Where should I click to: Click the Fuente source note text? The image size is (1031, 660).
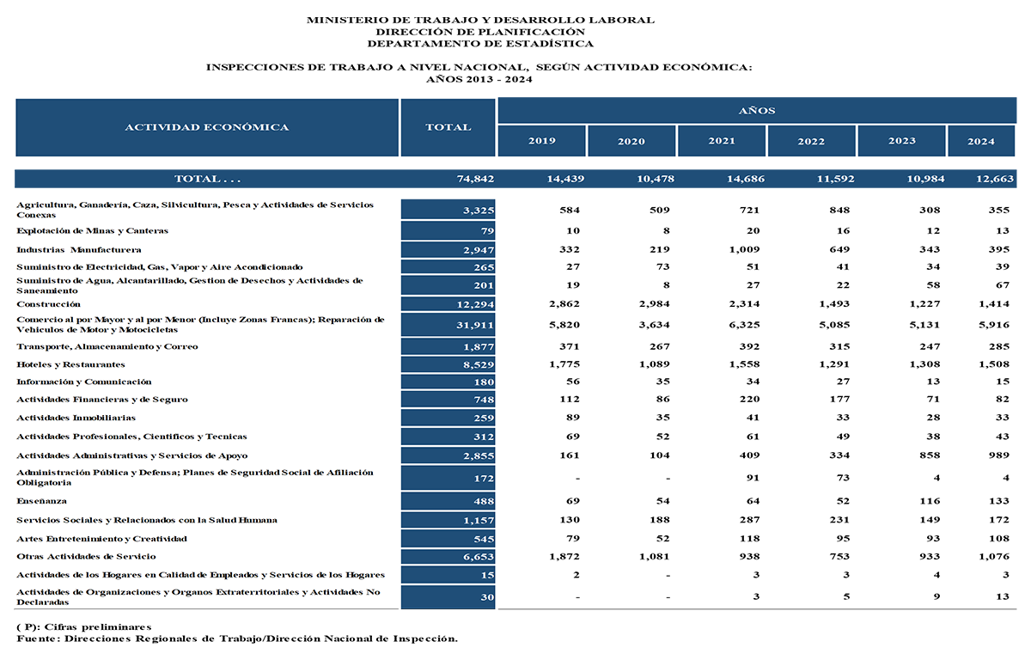click(x=237, y=639)
